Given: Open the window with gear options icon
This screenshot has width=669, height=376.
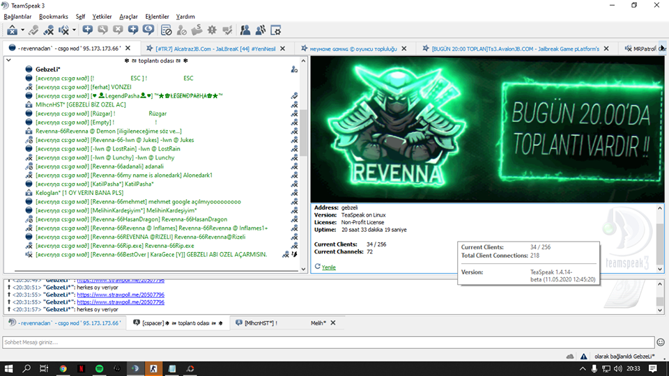Looking at the screenshot, I should 276,30.
